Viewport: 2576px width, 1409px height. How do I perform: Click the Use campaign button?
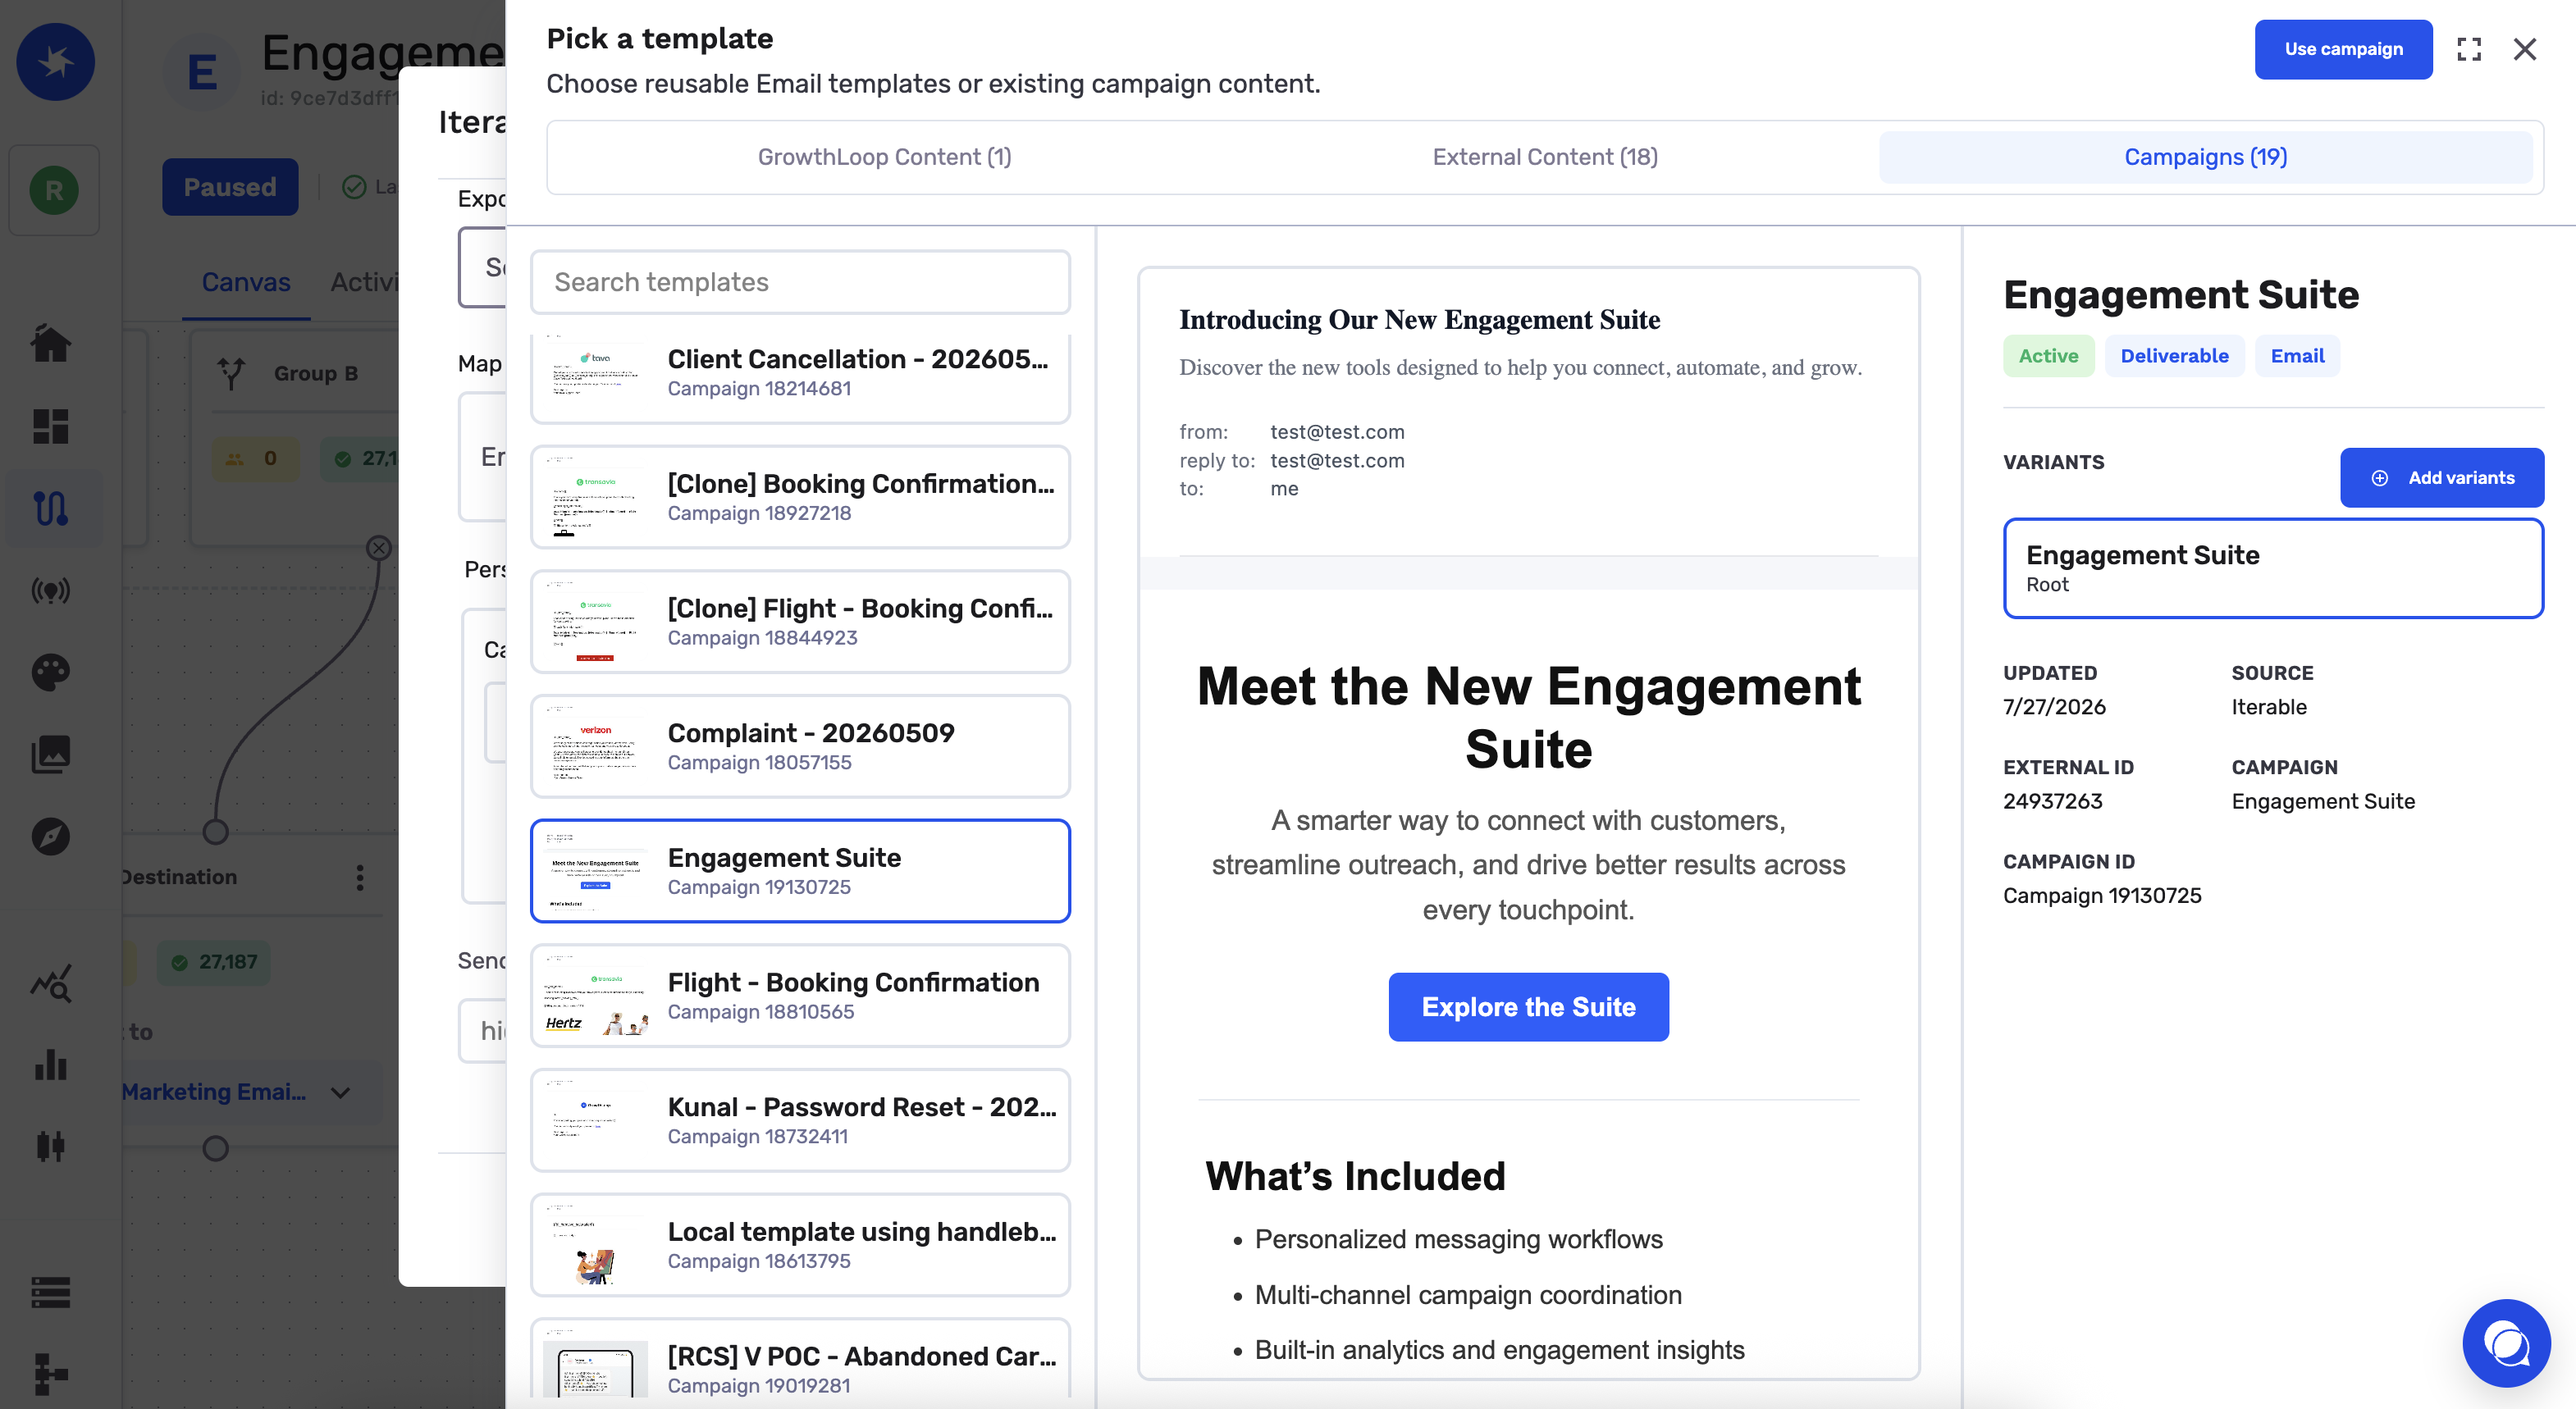tap(2343, 49)
